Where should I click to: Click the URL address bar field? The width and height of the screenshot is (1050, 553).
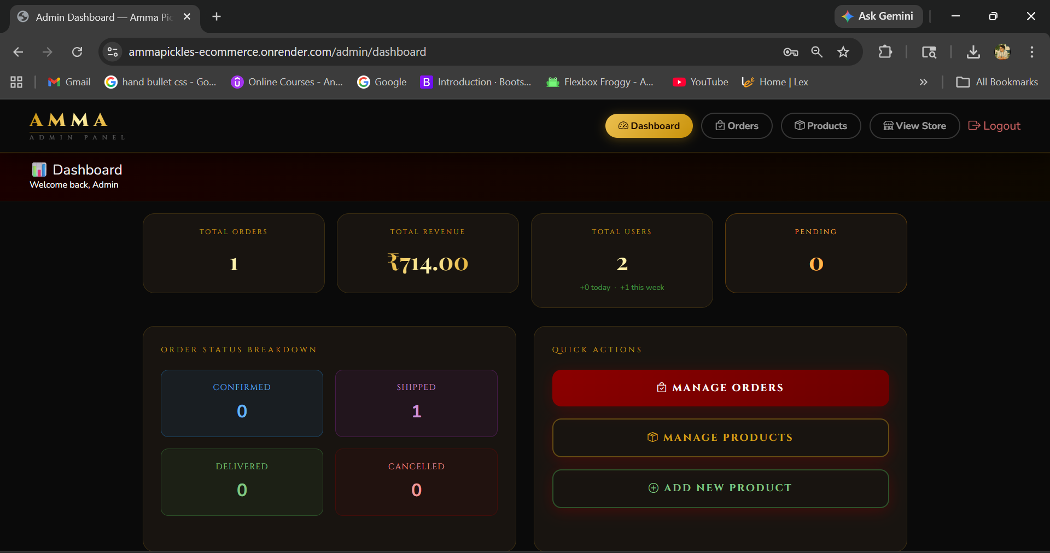(x=437, y=52)
